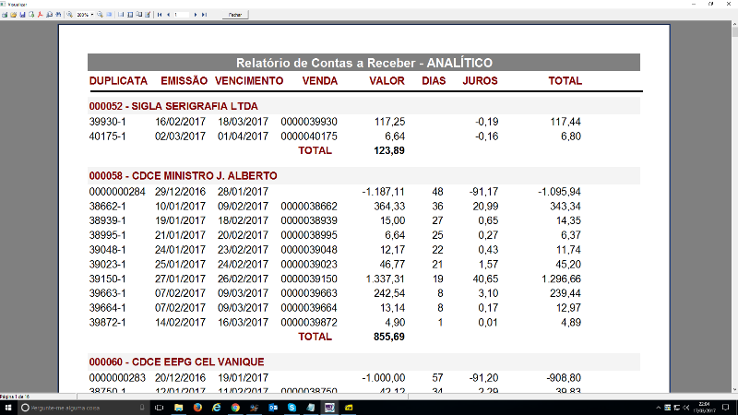738x415 pixels.
Task: Go to first page arrow
Action: (x=160, y=15)
